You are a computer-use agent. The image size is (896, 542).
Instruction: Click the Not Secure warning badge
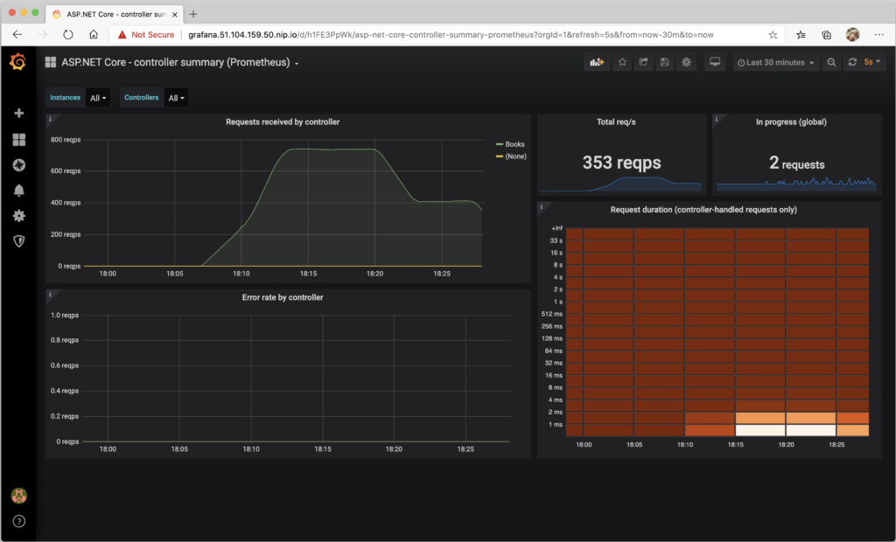(x=146, y=35)
